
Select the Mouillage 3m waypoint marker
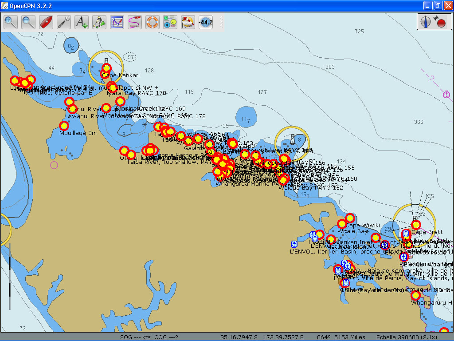[64, 126]
